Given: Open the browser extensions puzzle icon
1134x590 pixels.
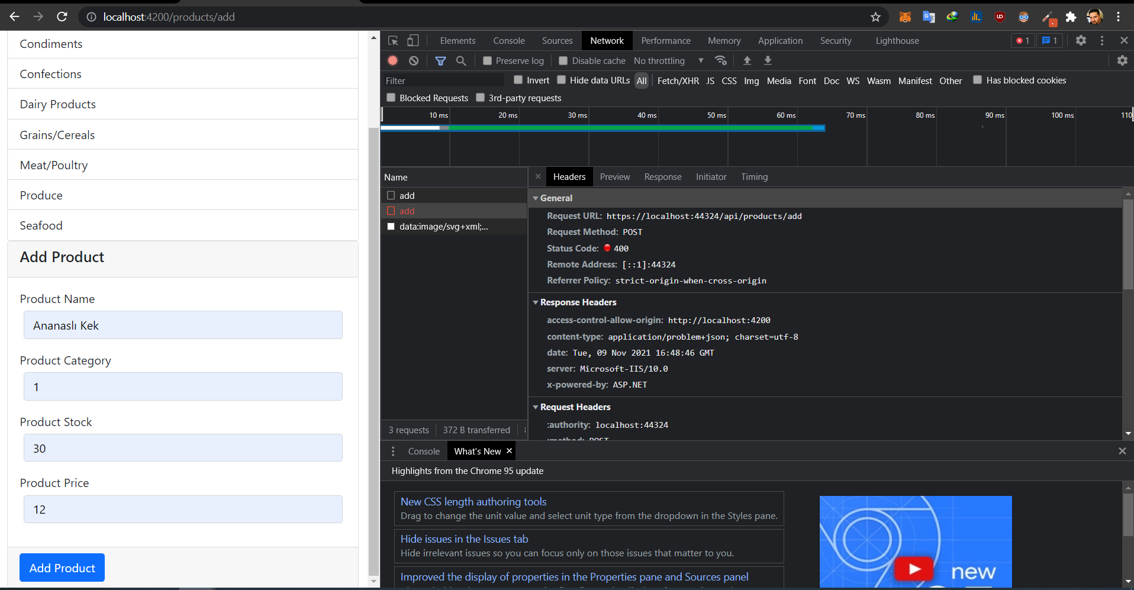Looking at the screenshot, I should pyautogui.click(x=1071, y=17).
